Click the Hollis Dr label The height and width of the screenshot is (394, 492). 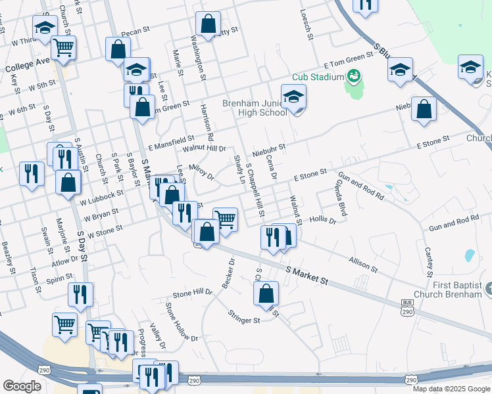coord(323,220)
